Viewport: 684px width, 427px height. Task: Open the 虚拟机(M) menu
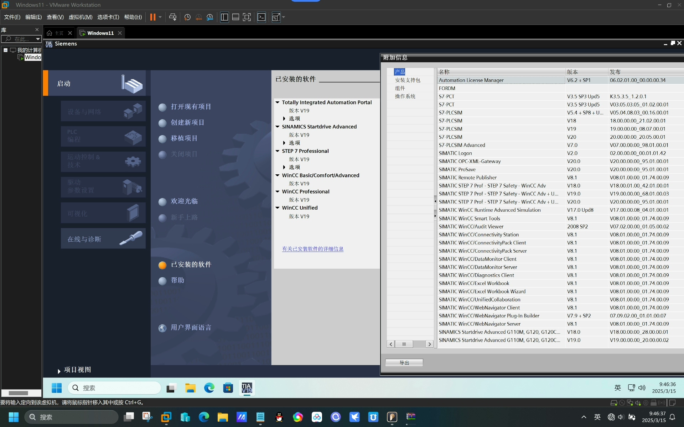coord(81,17)
